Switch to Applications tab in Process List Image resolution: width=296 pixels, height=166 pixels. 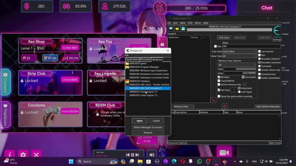click(x=132, y=60)
